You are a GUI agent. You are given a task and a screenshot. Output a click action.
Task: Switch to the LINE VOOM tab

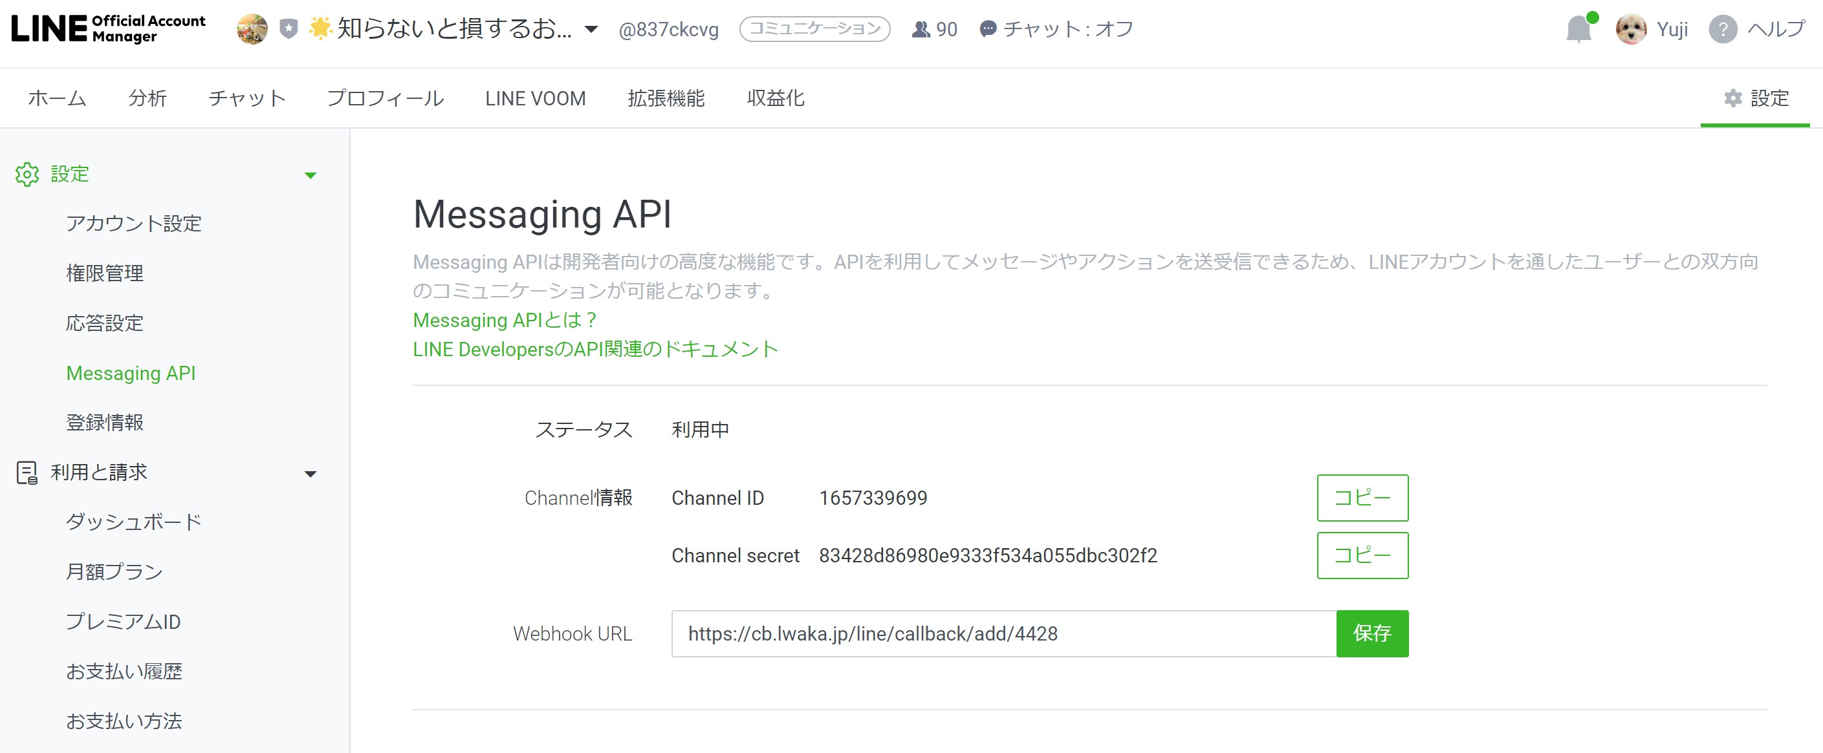(536, 98)
